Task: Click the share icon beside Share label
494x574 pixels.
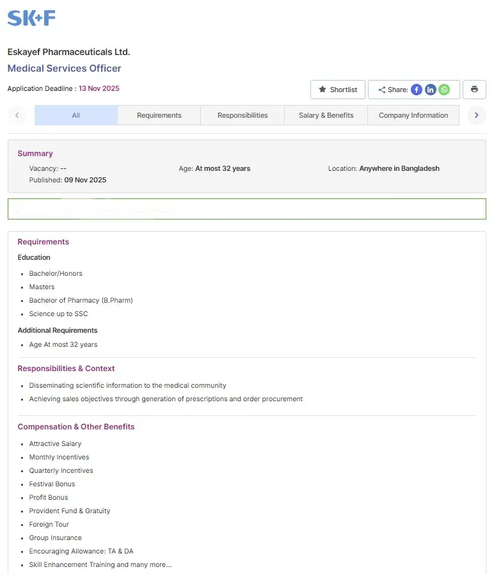Action: tap(382, 90)
